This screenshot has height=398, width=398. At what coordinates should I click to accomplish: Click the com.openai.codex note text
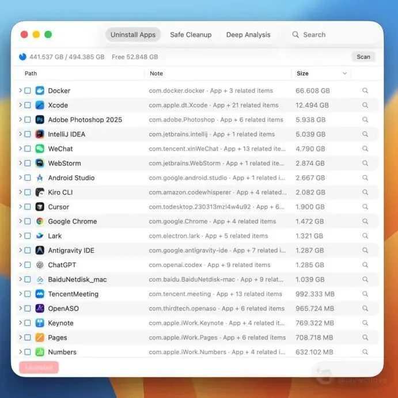coord(176,265)
